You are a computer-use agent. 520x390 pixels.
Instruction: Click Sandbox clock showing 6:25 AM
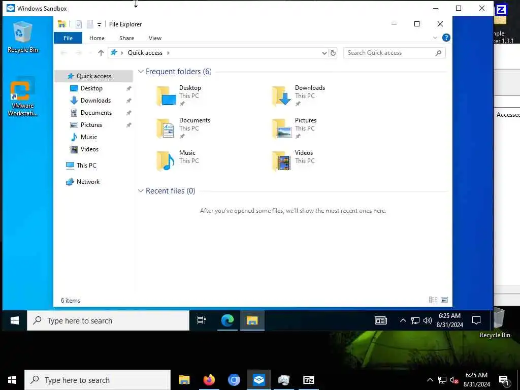(450, 320)
